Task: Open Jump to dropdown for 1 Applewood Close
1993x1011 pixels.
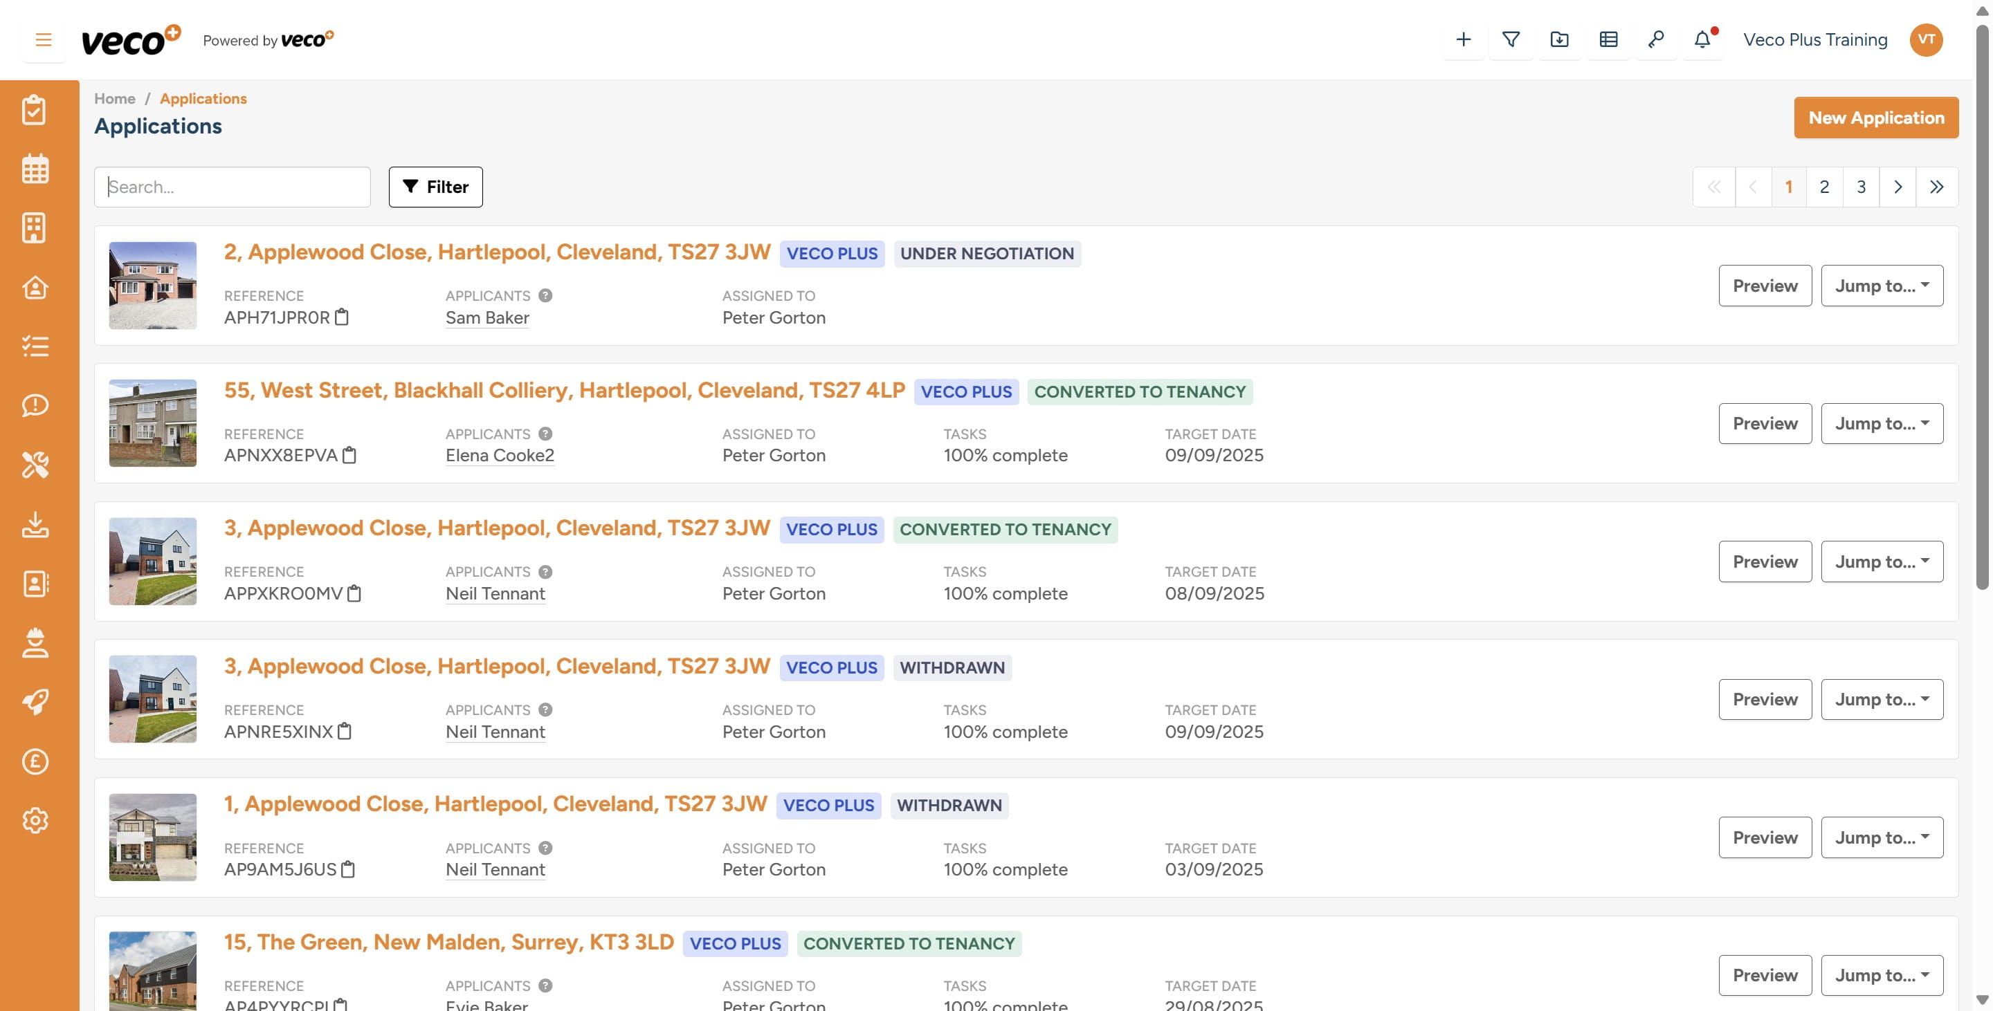Action: (1882, 837)
